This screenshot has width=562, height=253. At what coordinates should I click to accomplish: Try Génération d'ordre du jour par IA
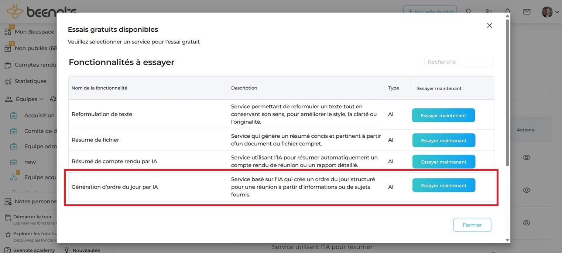(443, 186)
